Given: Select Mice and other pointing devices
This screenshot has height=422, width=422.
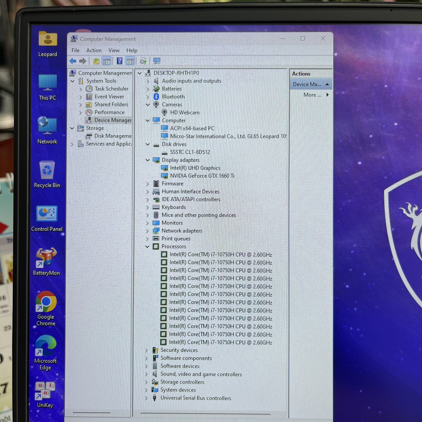Looking at the screenshot, I should [199, 215].
